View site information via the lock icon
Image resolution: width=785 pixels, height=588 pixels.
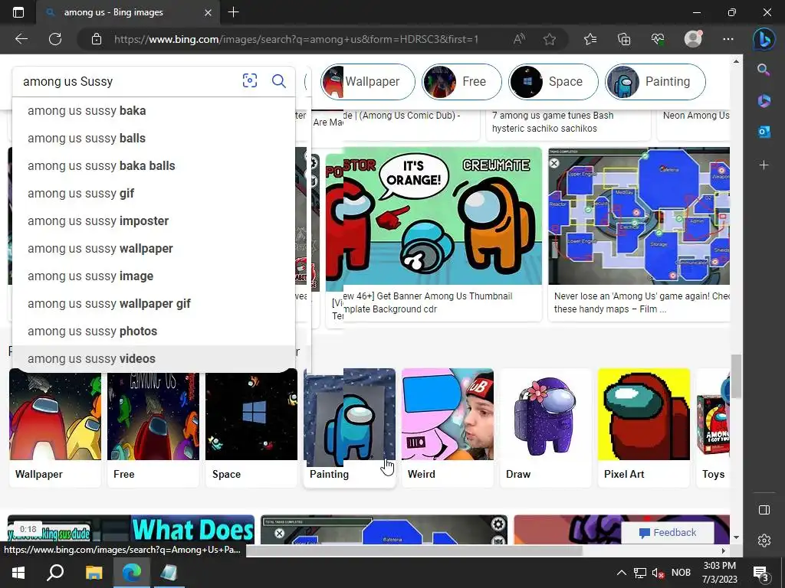coord(97,39)
